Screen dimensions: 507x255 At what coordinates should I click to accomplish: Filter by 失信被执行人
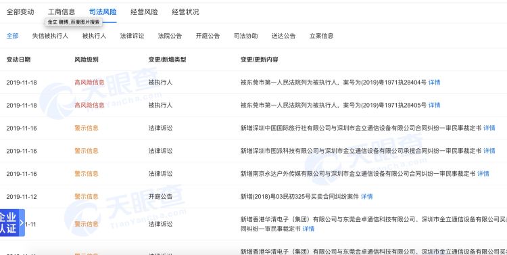(50, 36)
